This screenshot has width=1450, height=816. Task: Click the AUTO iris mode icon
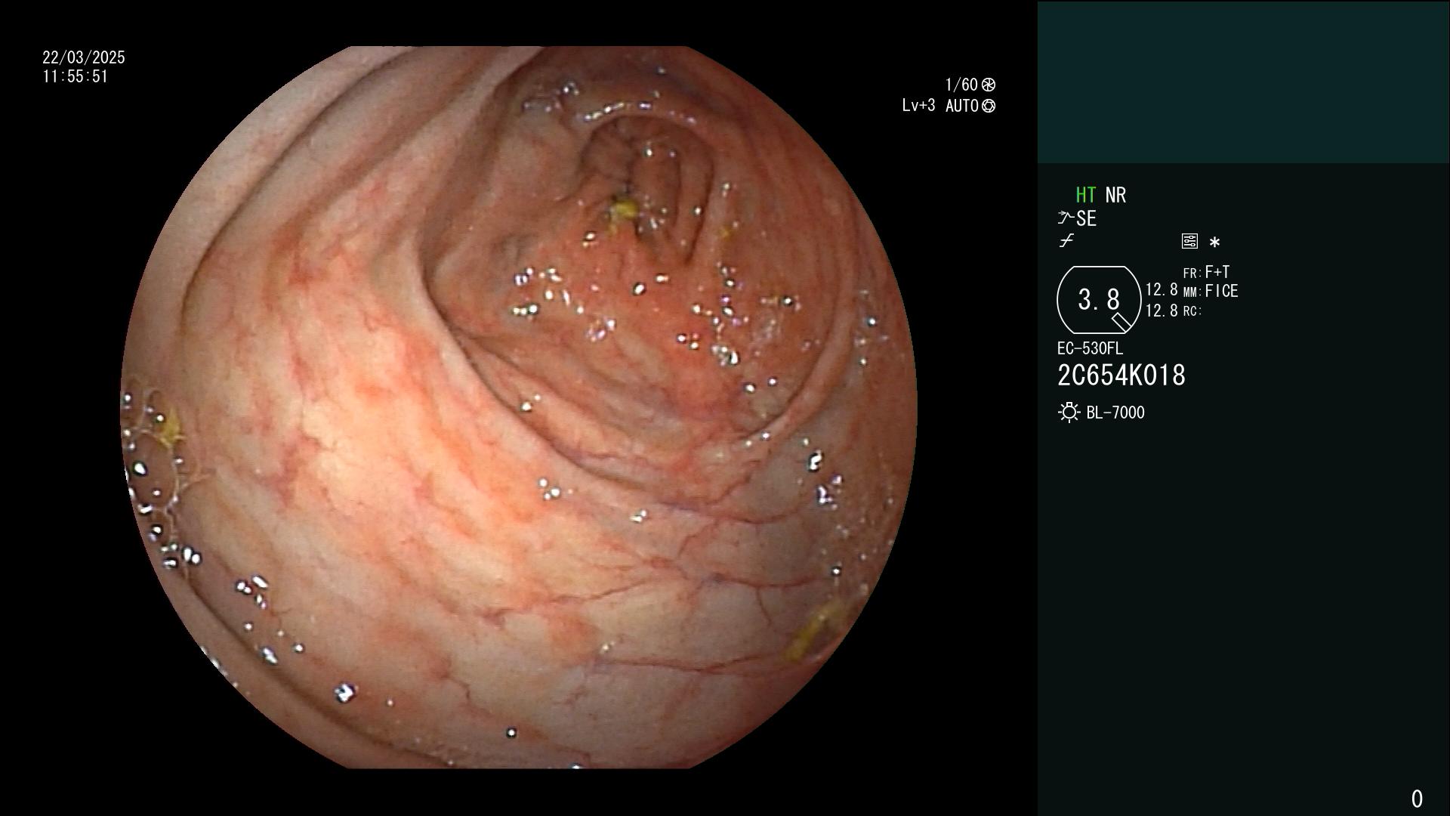(989, 106)
